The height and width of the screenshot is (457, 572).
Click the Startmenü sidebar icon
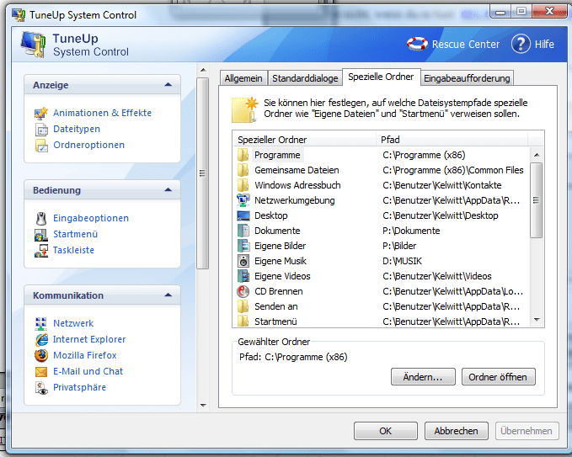coord(41,234)
